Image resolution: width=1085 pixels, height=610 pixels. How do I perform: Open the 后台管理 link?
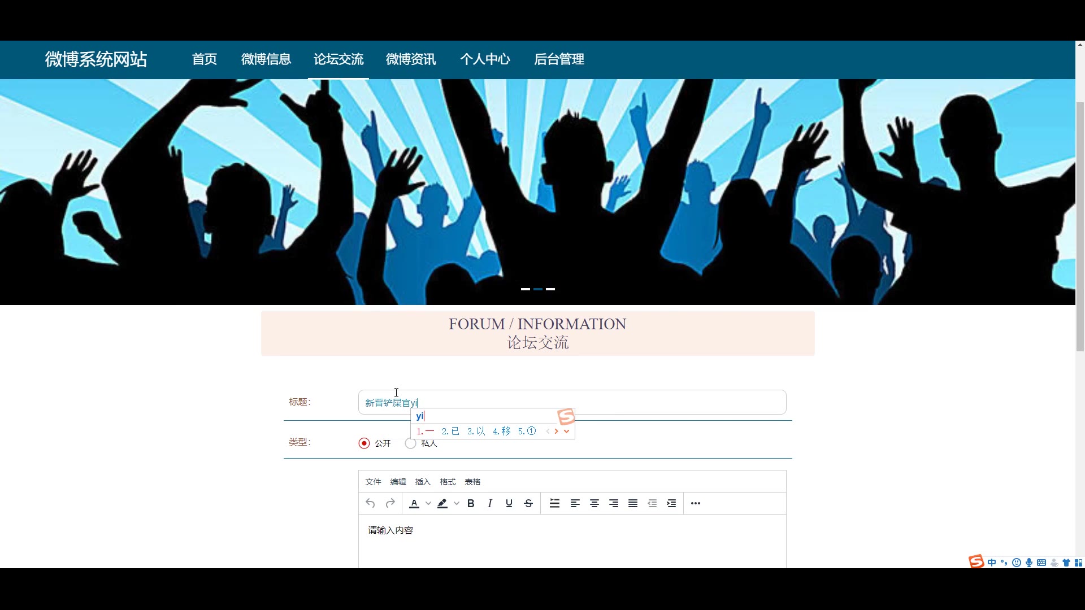[x=559, y=59]
